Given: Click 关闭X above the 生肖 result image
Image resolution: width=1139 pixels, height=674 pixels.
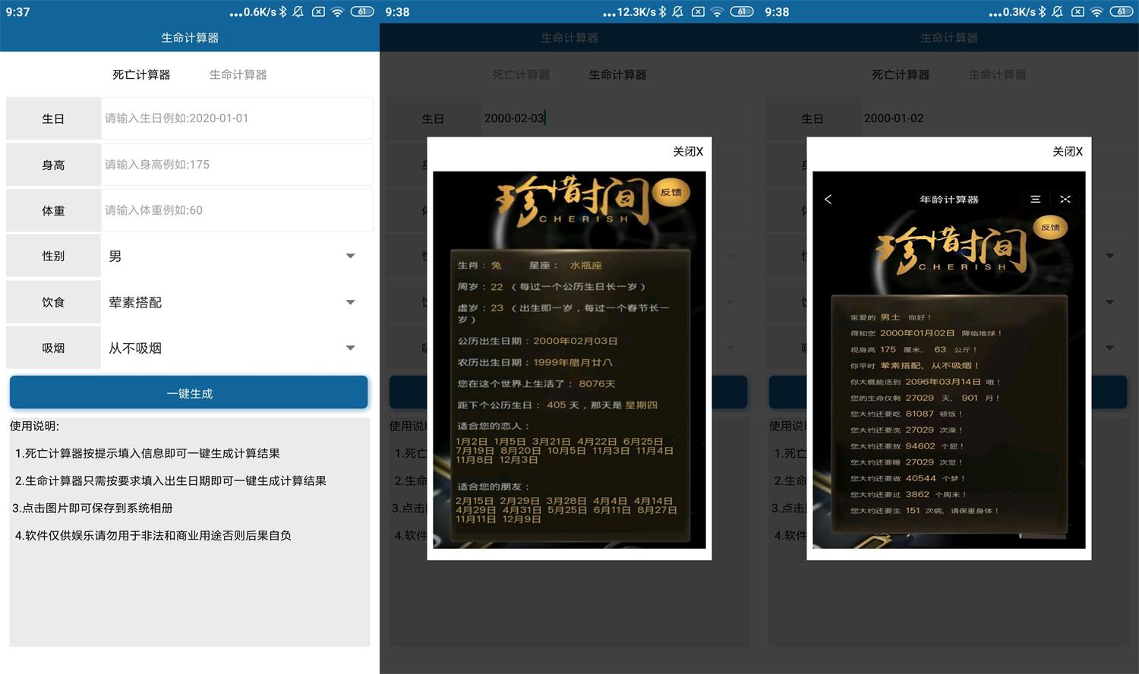Looking at the screenshot, I should coord(687,152).
